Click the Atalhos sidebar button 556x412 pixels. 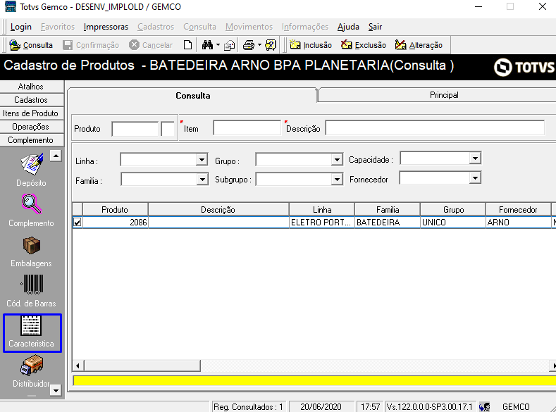click(x=31, y=87)
